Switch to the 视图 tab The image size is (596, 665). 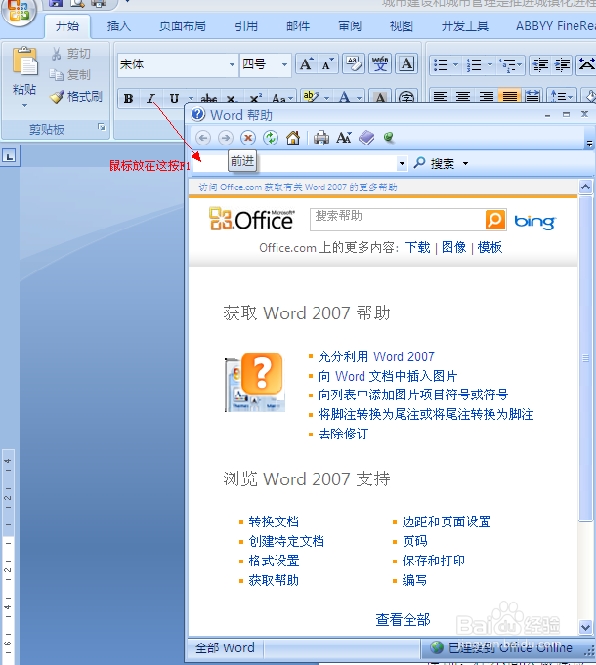(x=402, y=25)
